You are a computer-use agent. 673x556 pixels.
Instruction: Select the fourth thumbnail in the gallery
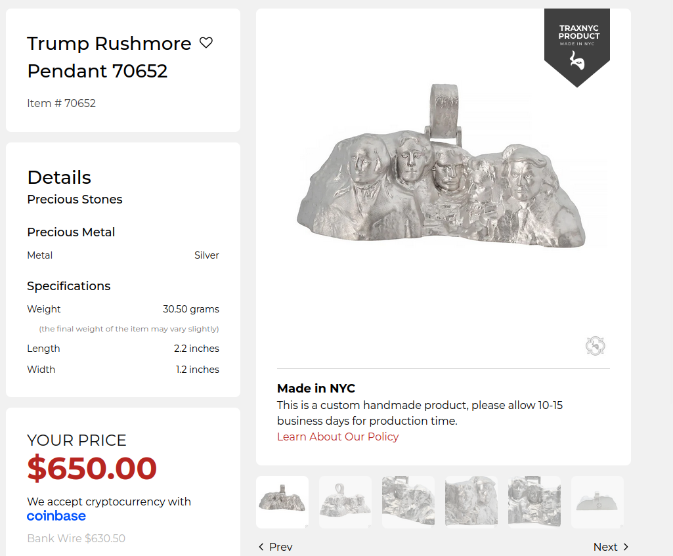pos(471,502)
